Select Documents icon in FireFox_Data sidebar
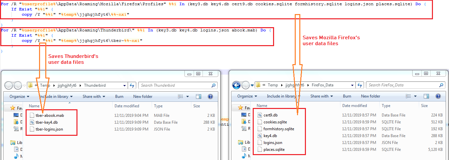 click(x=244, y=150)
